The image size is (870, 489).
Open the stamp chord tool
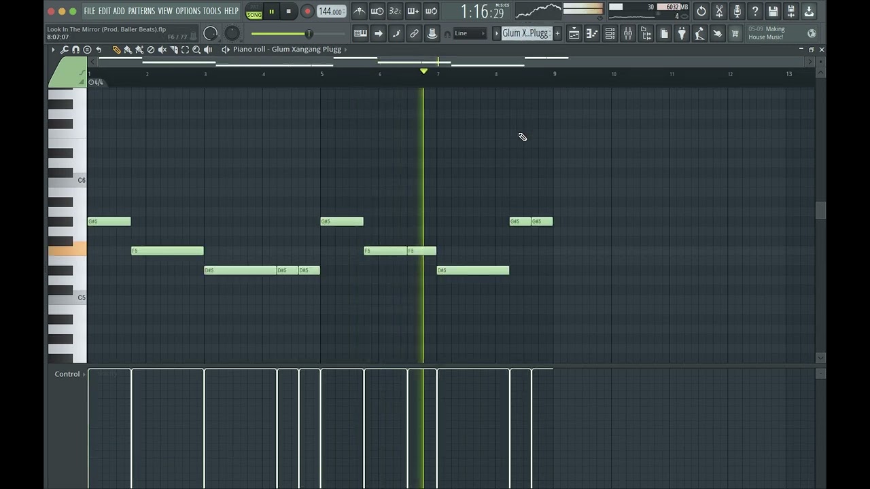click(87, 50)
